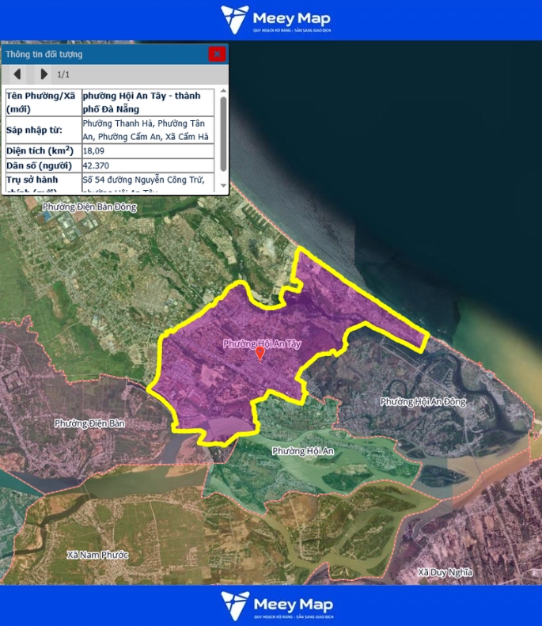Select the Xã Nam Phước map label
This screenshot has height=626, width=542.
(97, 555)
